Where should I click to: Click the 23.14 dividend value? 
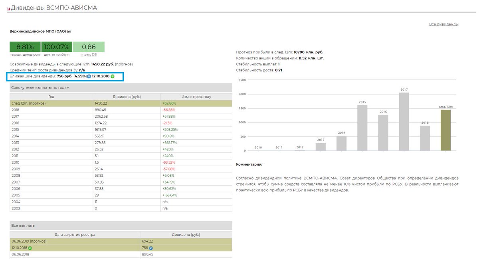pos(99,169)
